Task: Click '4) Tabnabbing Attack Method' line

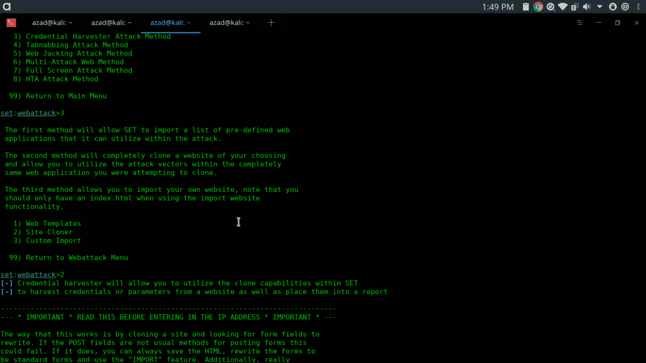Action: 70,45
